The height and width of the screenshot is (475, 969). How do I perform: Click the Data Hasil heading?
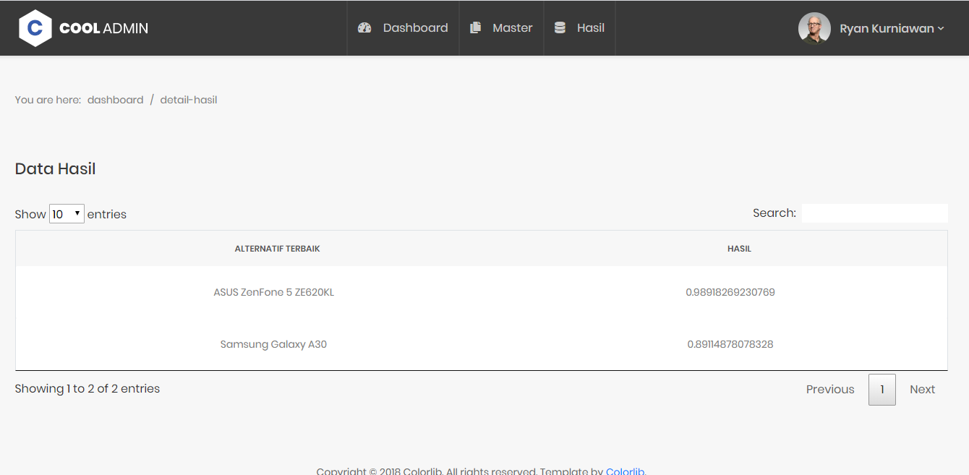(x=56, y=168)
